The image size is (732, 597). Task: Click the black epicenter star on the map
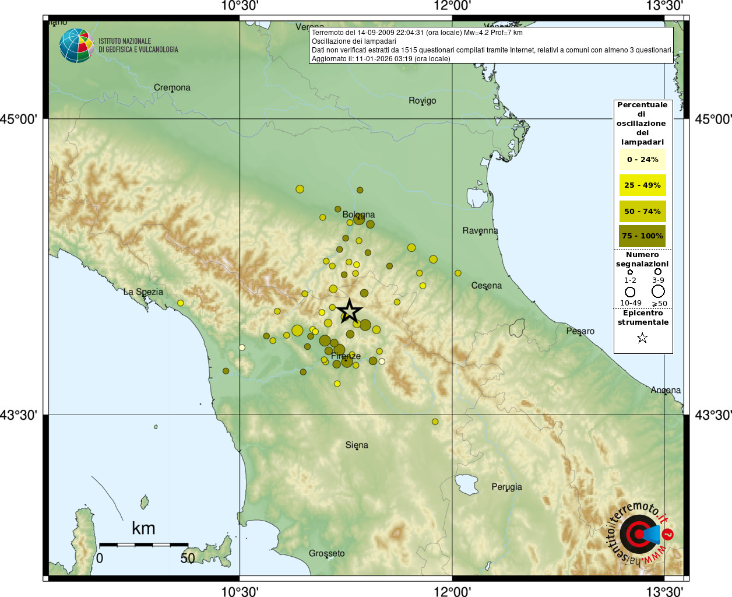[x=349, y=311]
